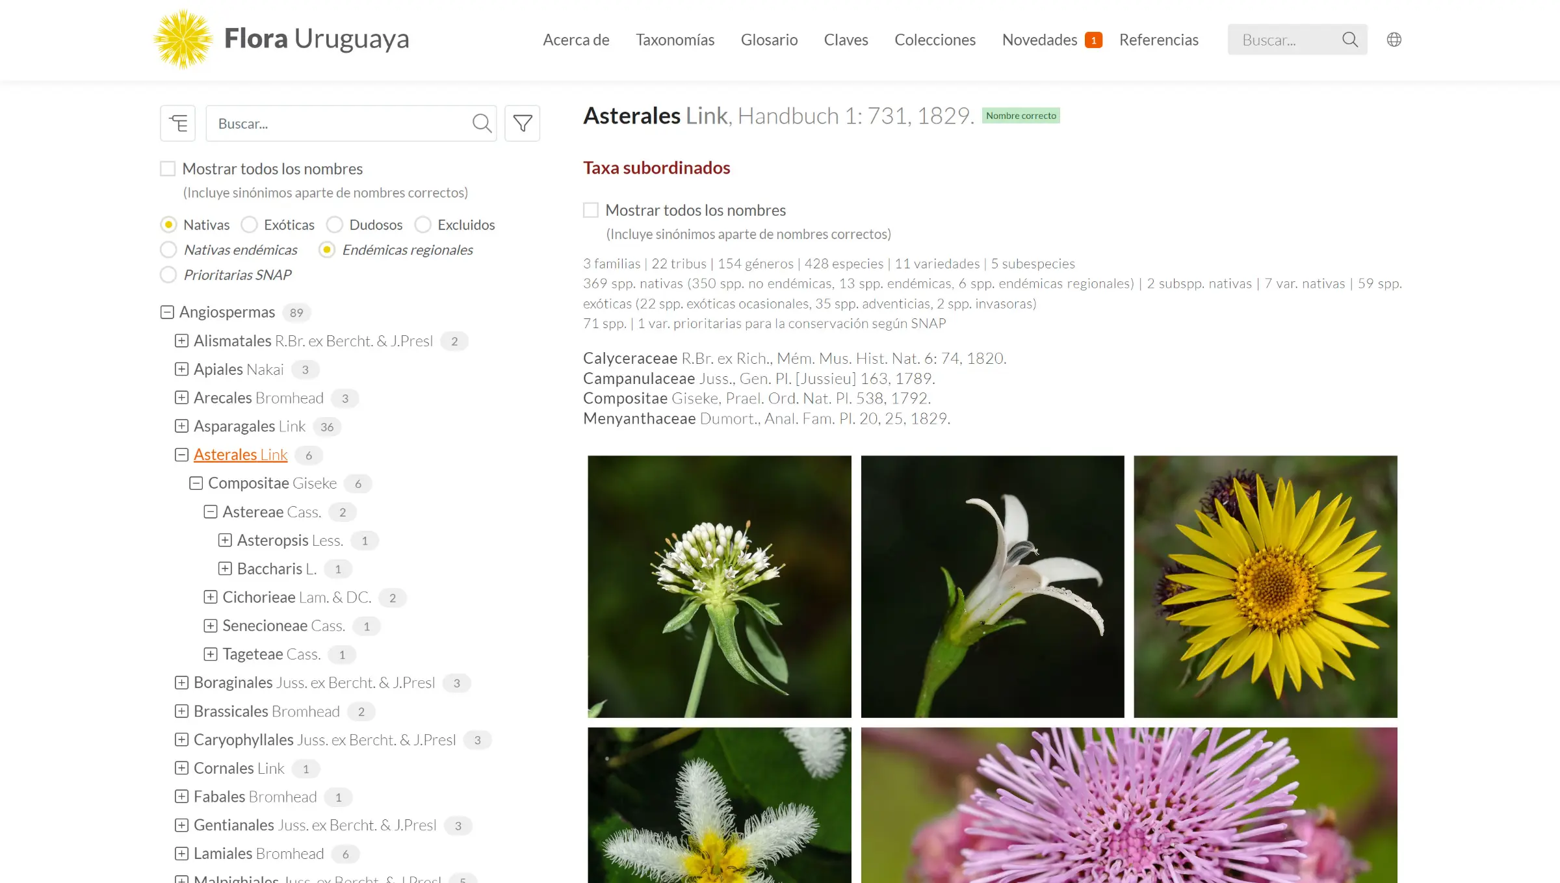Viewport: 1560px width, 883px height.
Task: Open the Glosario menu item
Action: click(769, 40)
